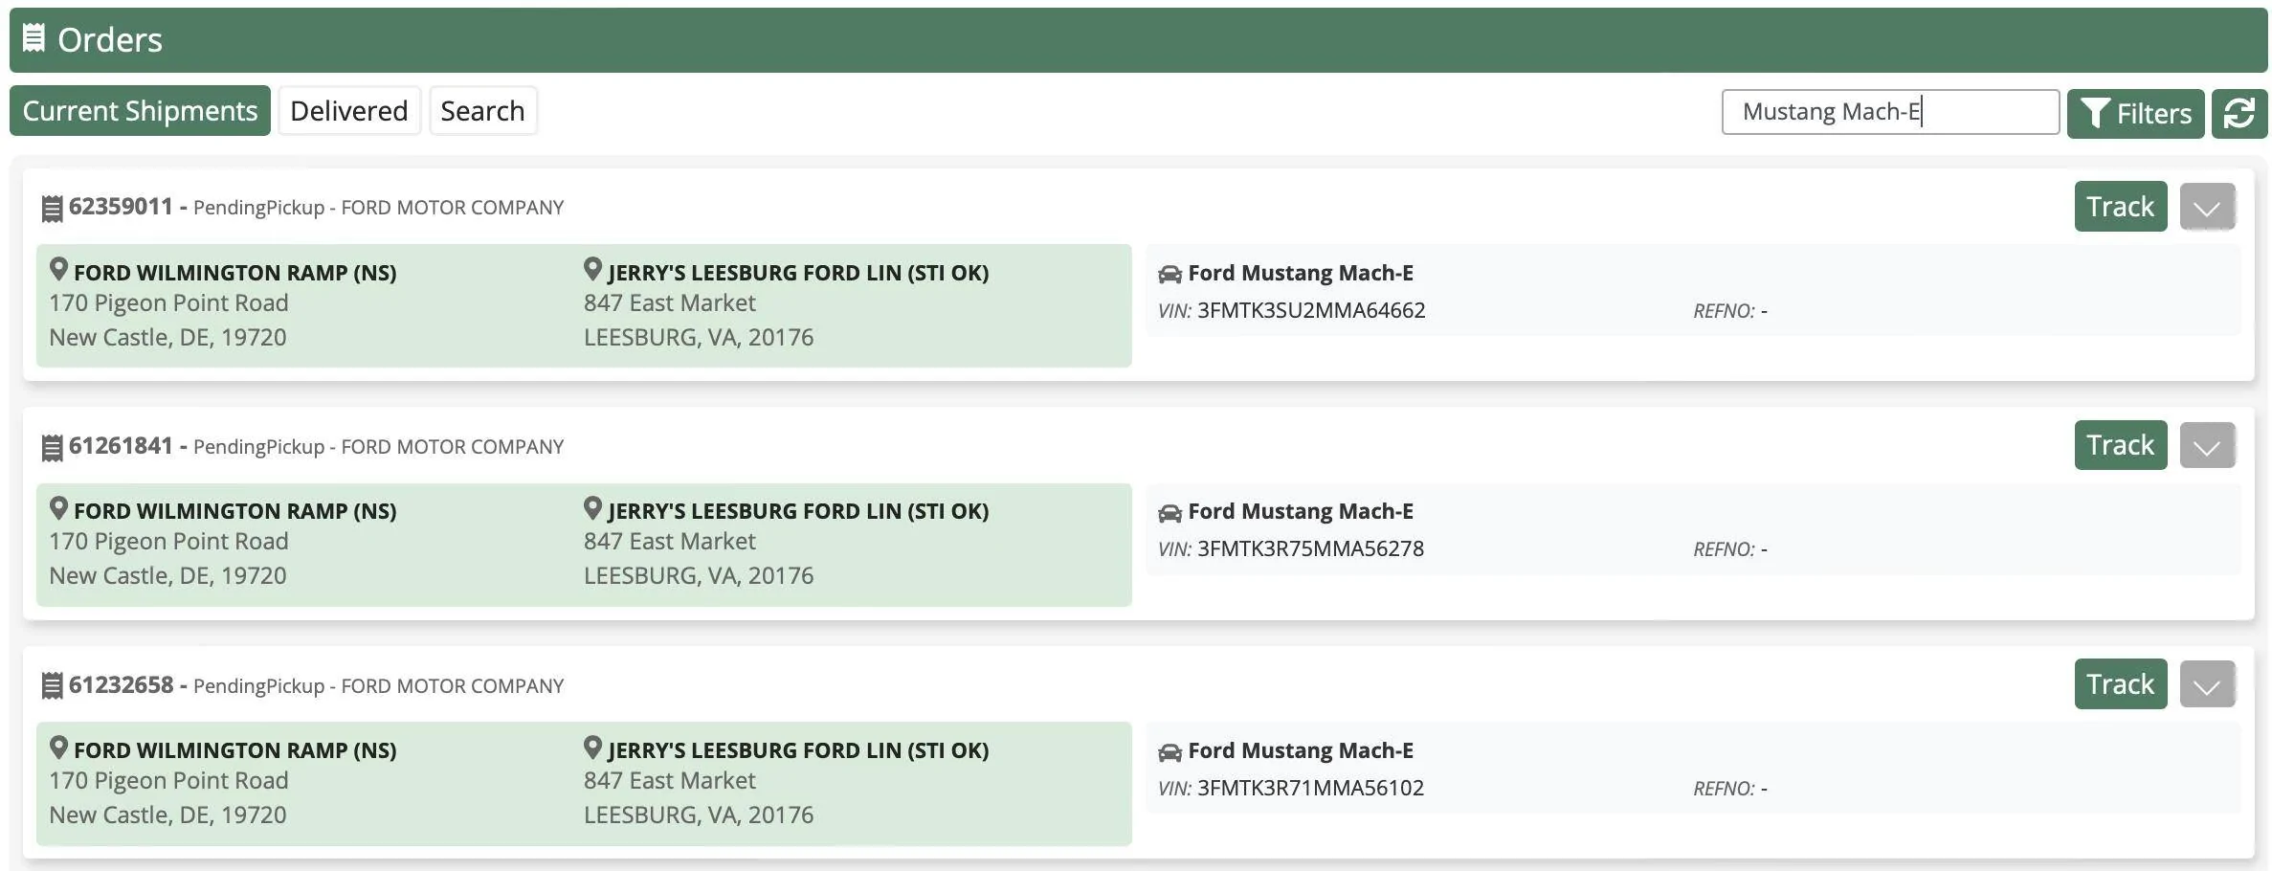
Task: Click receipt icon beside order 62359011
Action: click(53, 208)
